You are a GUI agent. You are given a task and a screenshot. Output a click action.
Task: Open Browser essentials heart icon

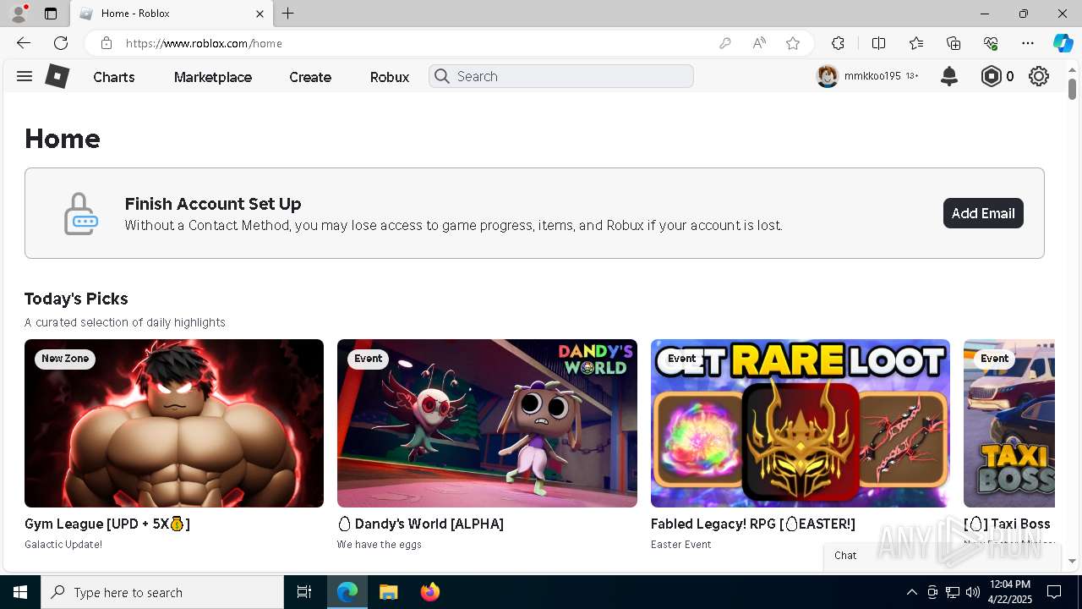tap(991, 43)
